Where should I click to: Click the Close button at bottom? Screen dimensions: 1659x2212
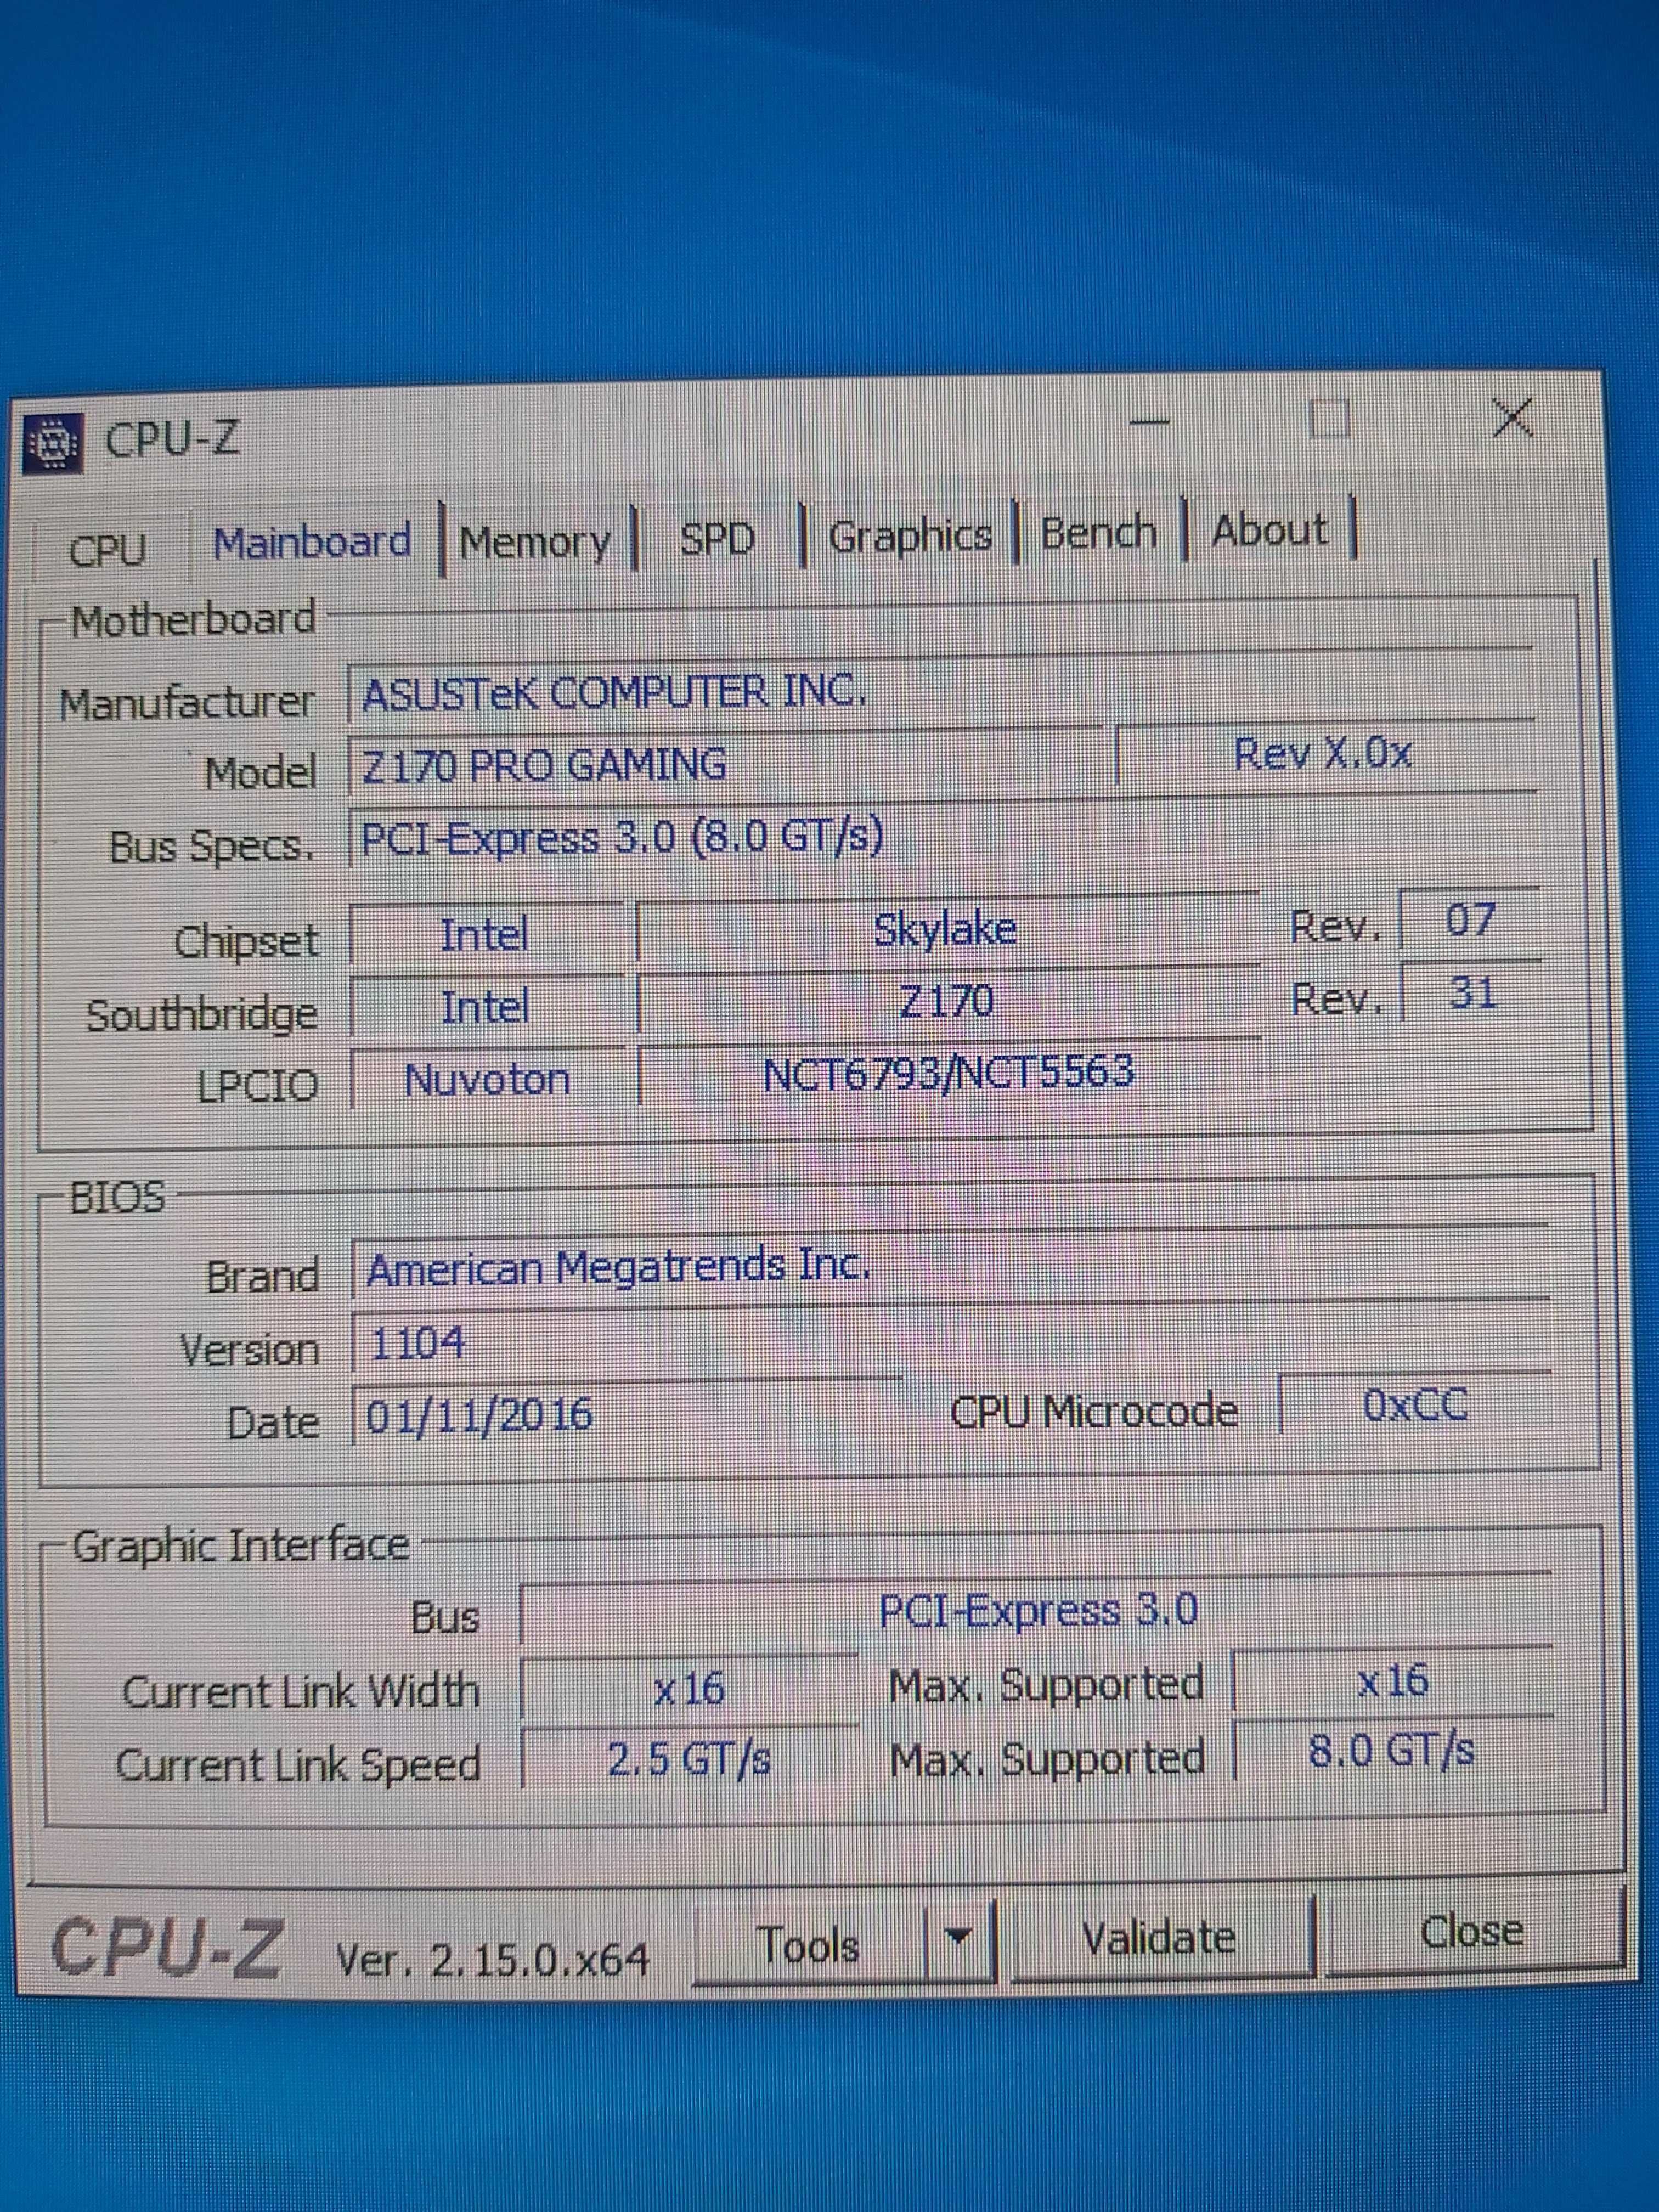pos(1472,1932)
